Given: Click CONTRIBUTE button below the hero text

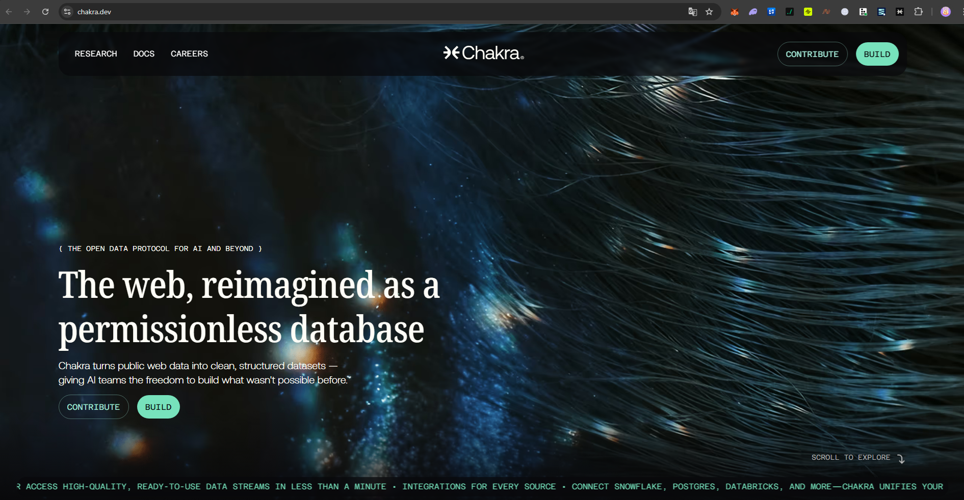Looking at the screenshot, I should pyautogui.click(x=93, y=407).
